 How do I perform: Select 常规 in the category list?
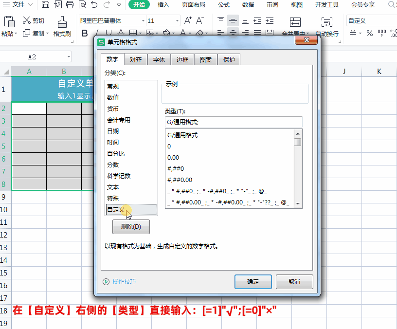coord(131,86)
